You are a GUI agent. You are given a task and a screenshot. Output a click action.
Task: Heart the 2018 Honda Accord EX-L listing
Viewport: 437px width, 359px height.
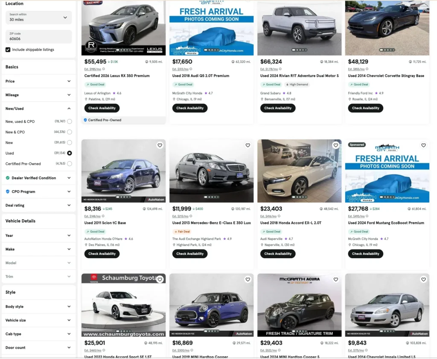tap(336, 145)
